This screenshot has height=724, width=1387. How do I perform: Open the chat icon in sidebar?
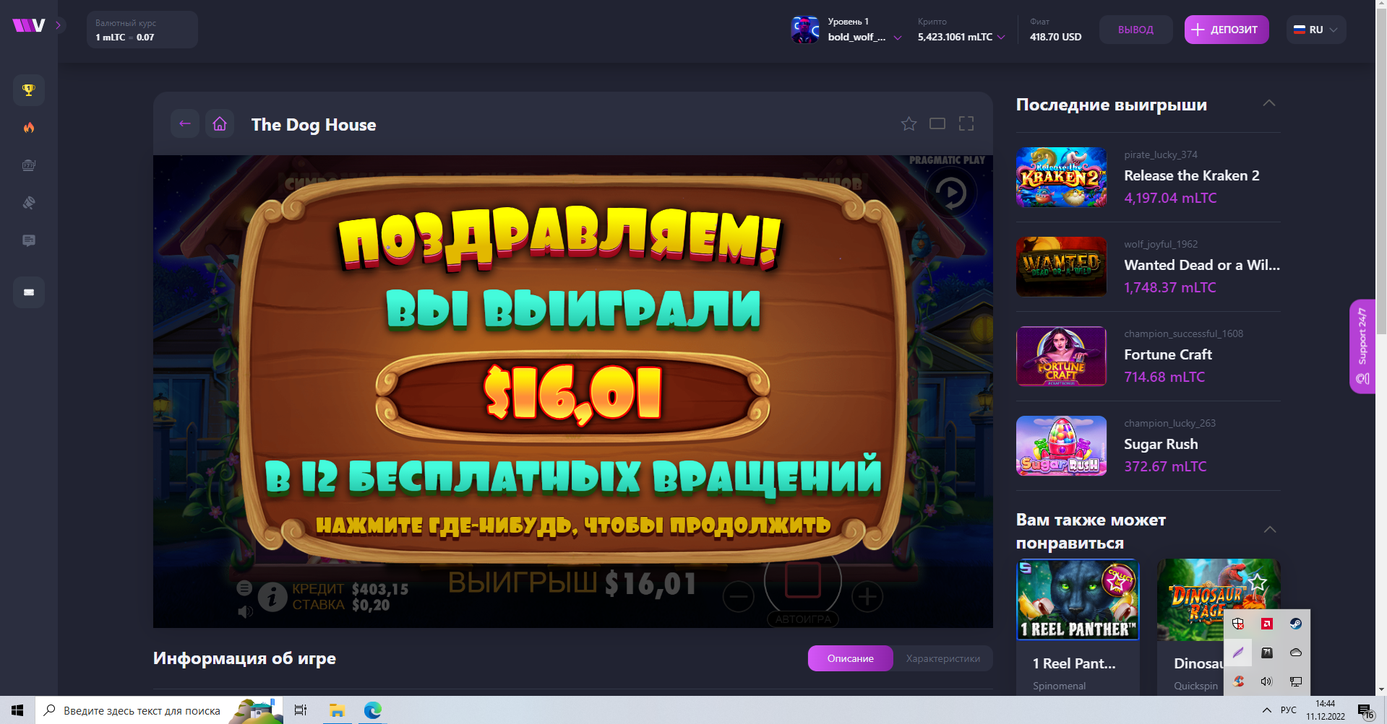pos(29,240)
